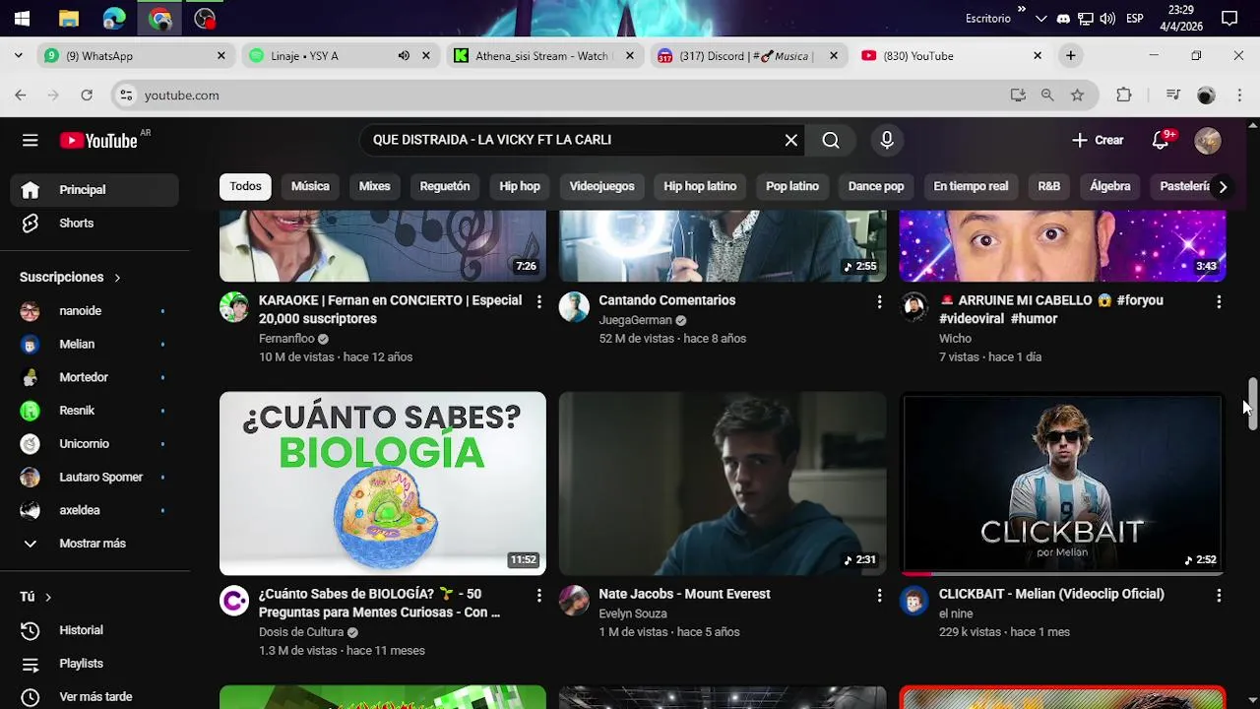This screenshot has height=709, width=1260.
Task: Show hidden system tray icons
Action: pyautogui.click(x=1040, y=19)
